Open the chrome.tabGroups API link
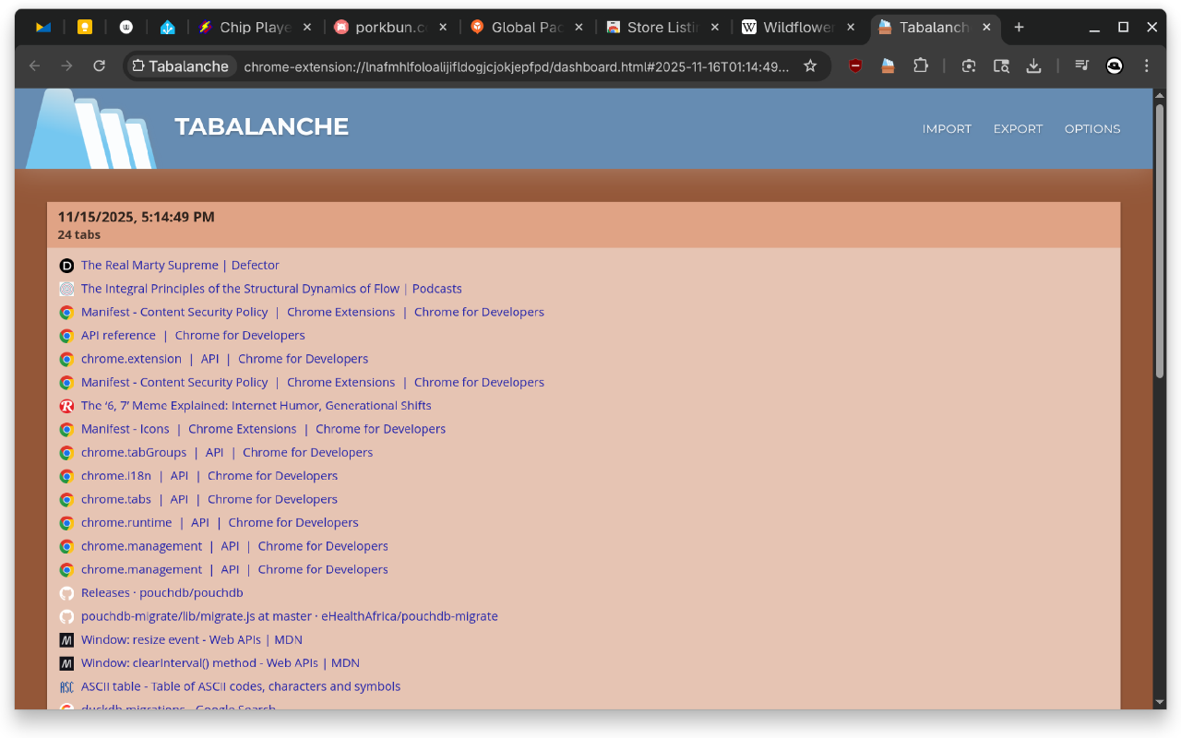Screen dimensions: 1181x738 point(227,453)
